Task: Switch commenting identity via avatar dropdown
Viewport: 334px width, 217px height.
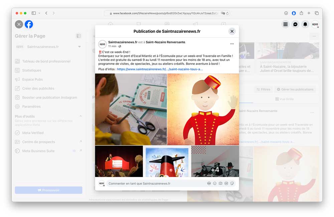Action: (102, 184)
